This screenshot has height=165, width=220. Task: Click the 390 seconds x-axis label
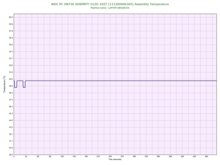coord(170,156)
